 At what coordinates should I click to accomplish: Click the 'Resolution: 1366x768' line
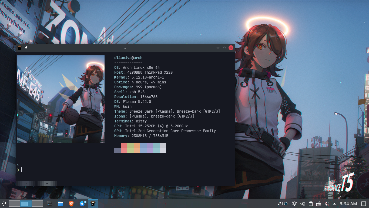click(136, 97)
